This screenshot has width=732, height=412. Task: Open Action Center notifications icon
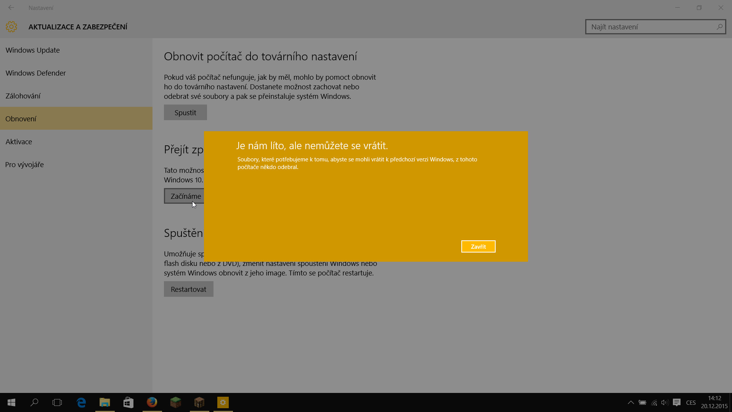click(677, 402)
